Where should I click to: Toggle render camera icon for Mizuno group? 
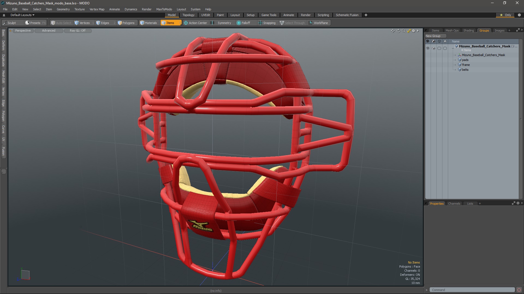433,48
